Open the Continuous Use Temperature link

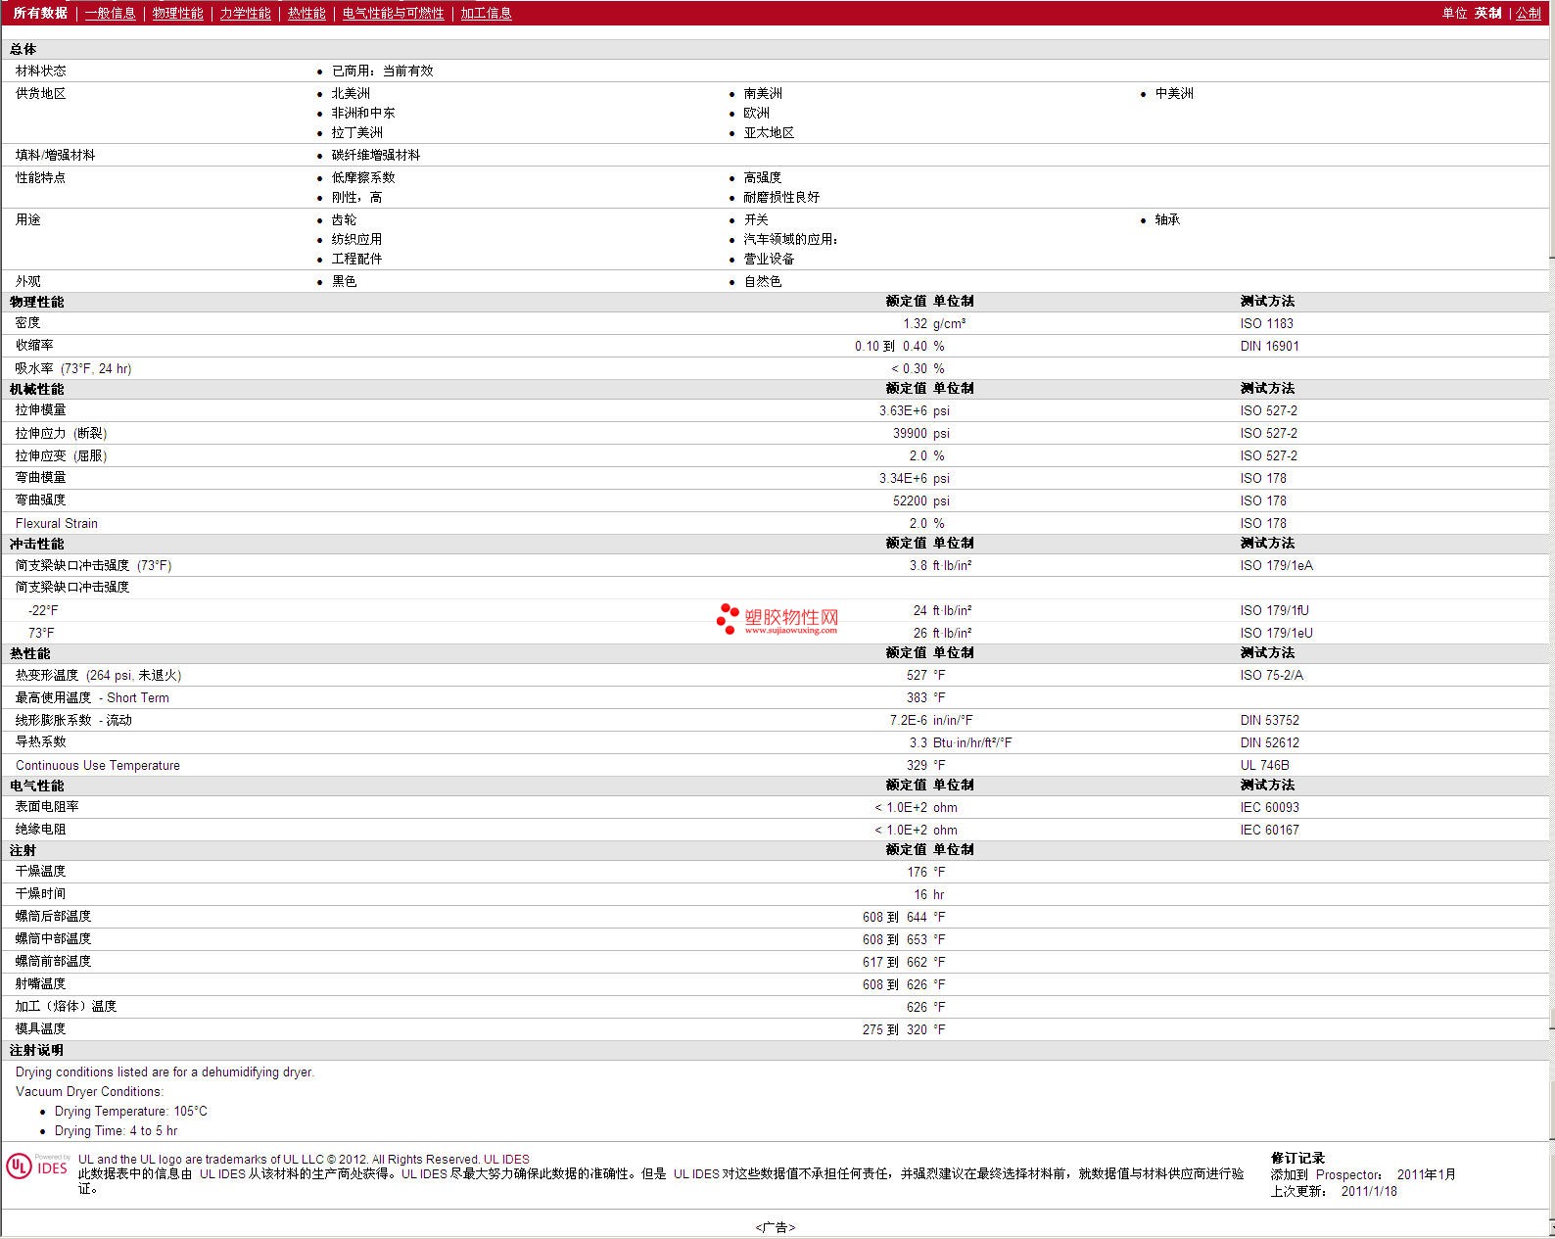coord(98,765)
